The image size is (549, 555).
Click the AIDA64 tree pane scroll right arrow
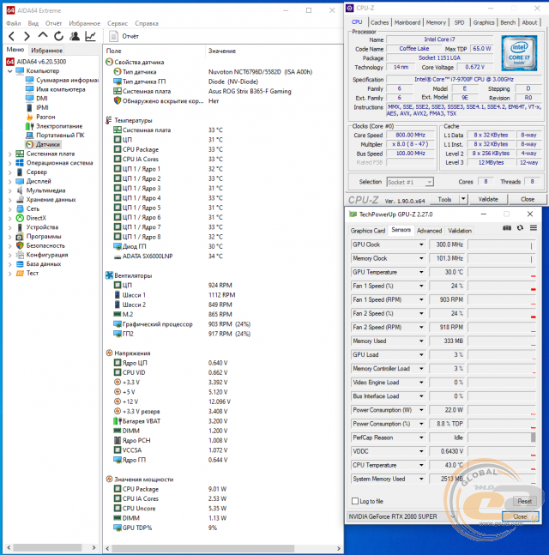[x=94, y=547]
